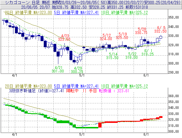Click the 6/1 date label under the lower chart

click(x=146, y=135)
